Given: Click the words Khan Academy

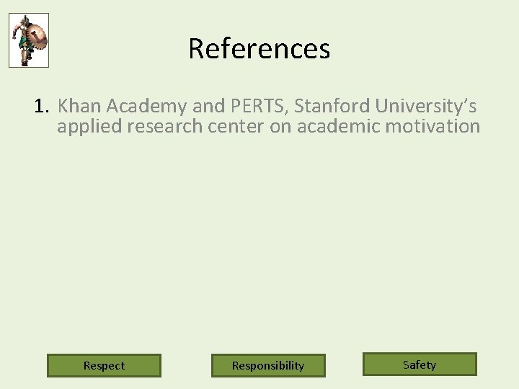Looking at the screenshot, I should pos(123,107).
